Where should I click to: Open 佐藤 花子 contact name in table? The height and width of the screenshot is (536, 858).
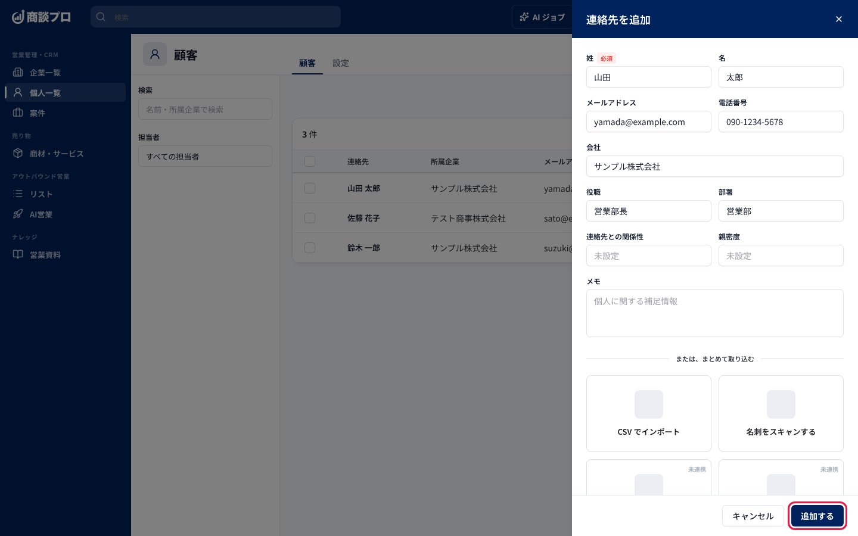[x=363, y=218]
